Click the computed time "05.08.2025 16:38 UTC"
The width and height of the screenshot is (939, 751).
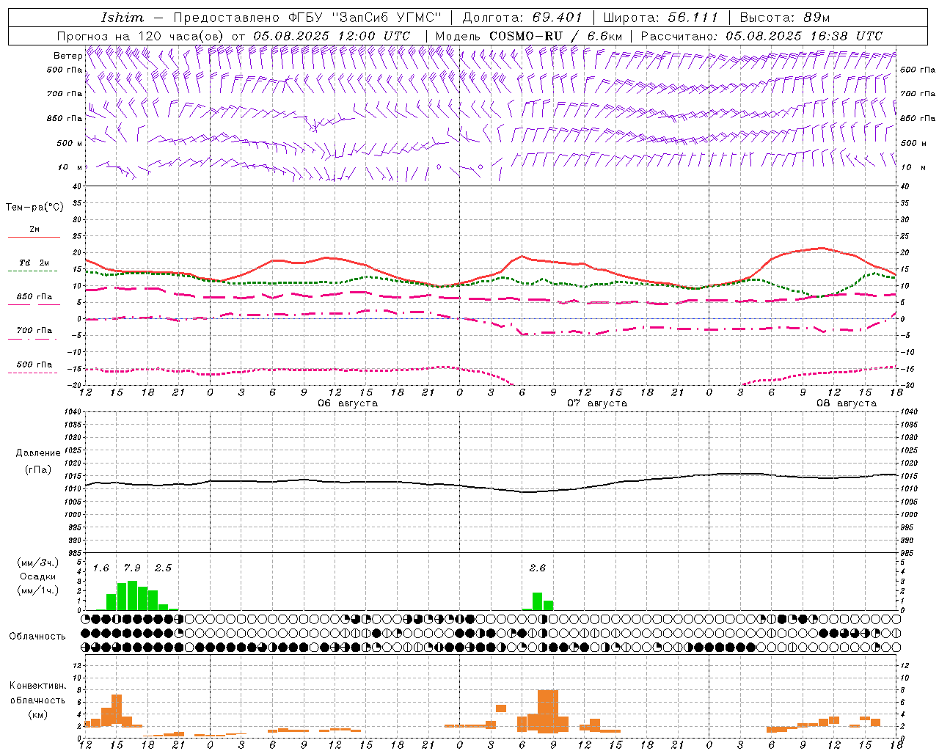pos(804,36)
